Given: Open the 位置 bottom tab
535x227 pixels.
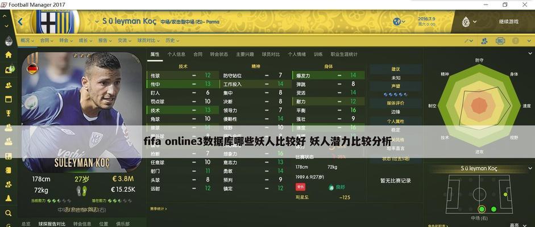Looking at the screenshot, I should pos(103,224).
